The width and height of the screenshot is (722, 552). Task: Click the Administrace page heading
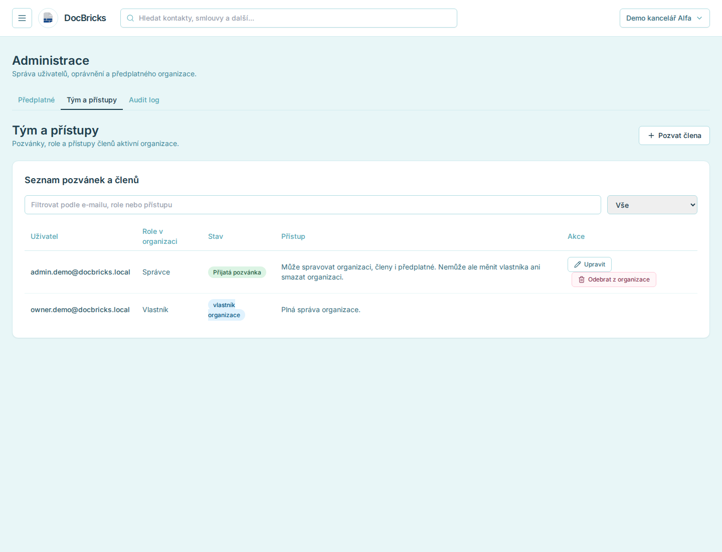pyautogui.click(x=51, y=61)
